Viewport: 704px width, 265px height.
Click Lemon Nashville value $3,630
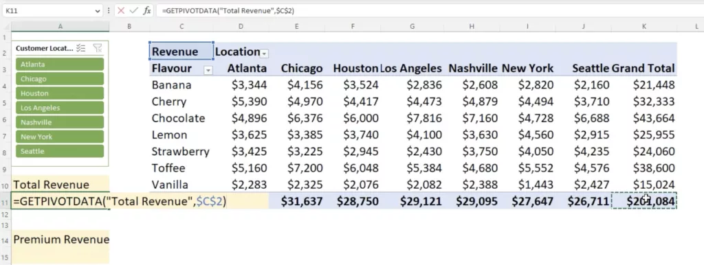pos(480,135)
